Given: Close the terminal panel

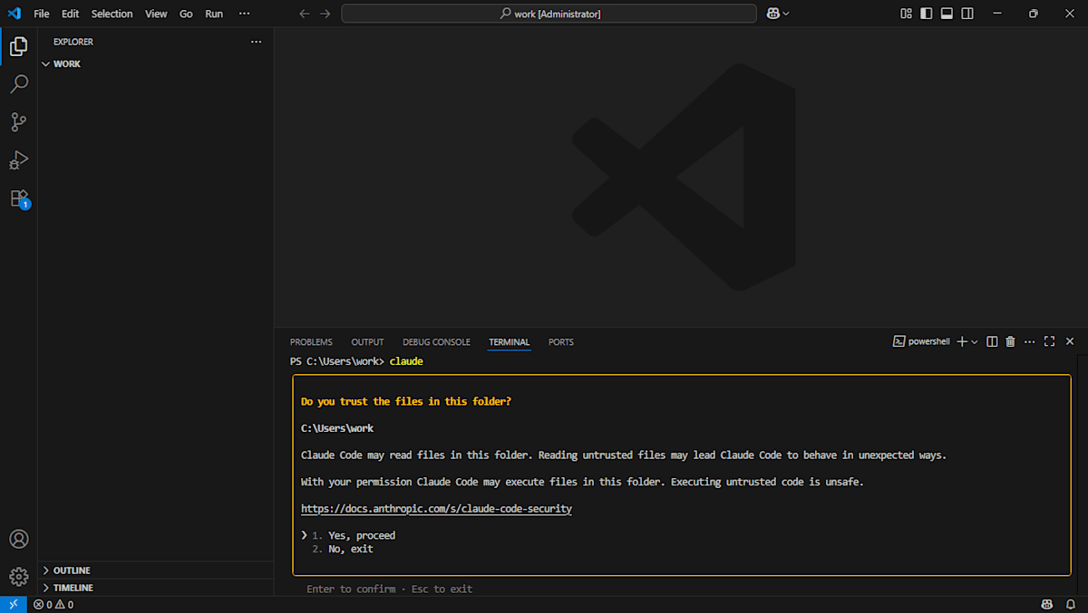Looking at the screenshot, I should click(x=1070, y=341).
